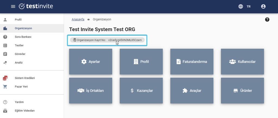Screen dimensions: 278x118
Task: Open Yardım in the sidebar
Action: coord(32,102)
